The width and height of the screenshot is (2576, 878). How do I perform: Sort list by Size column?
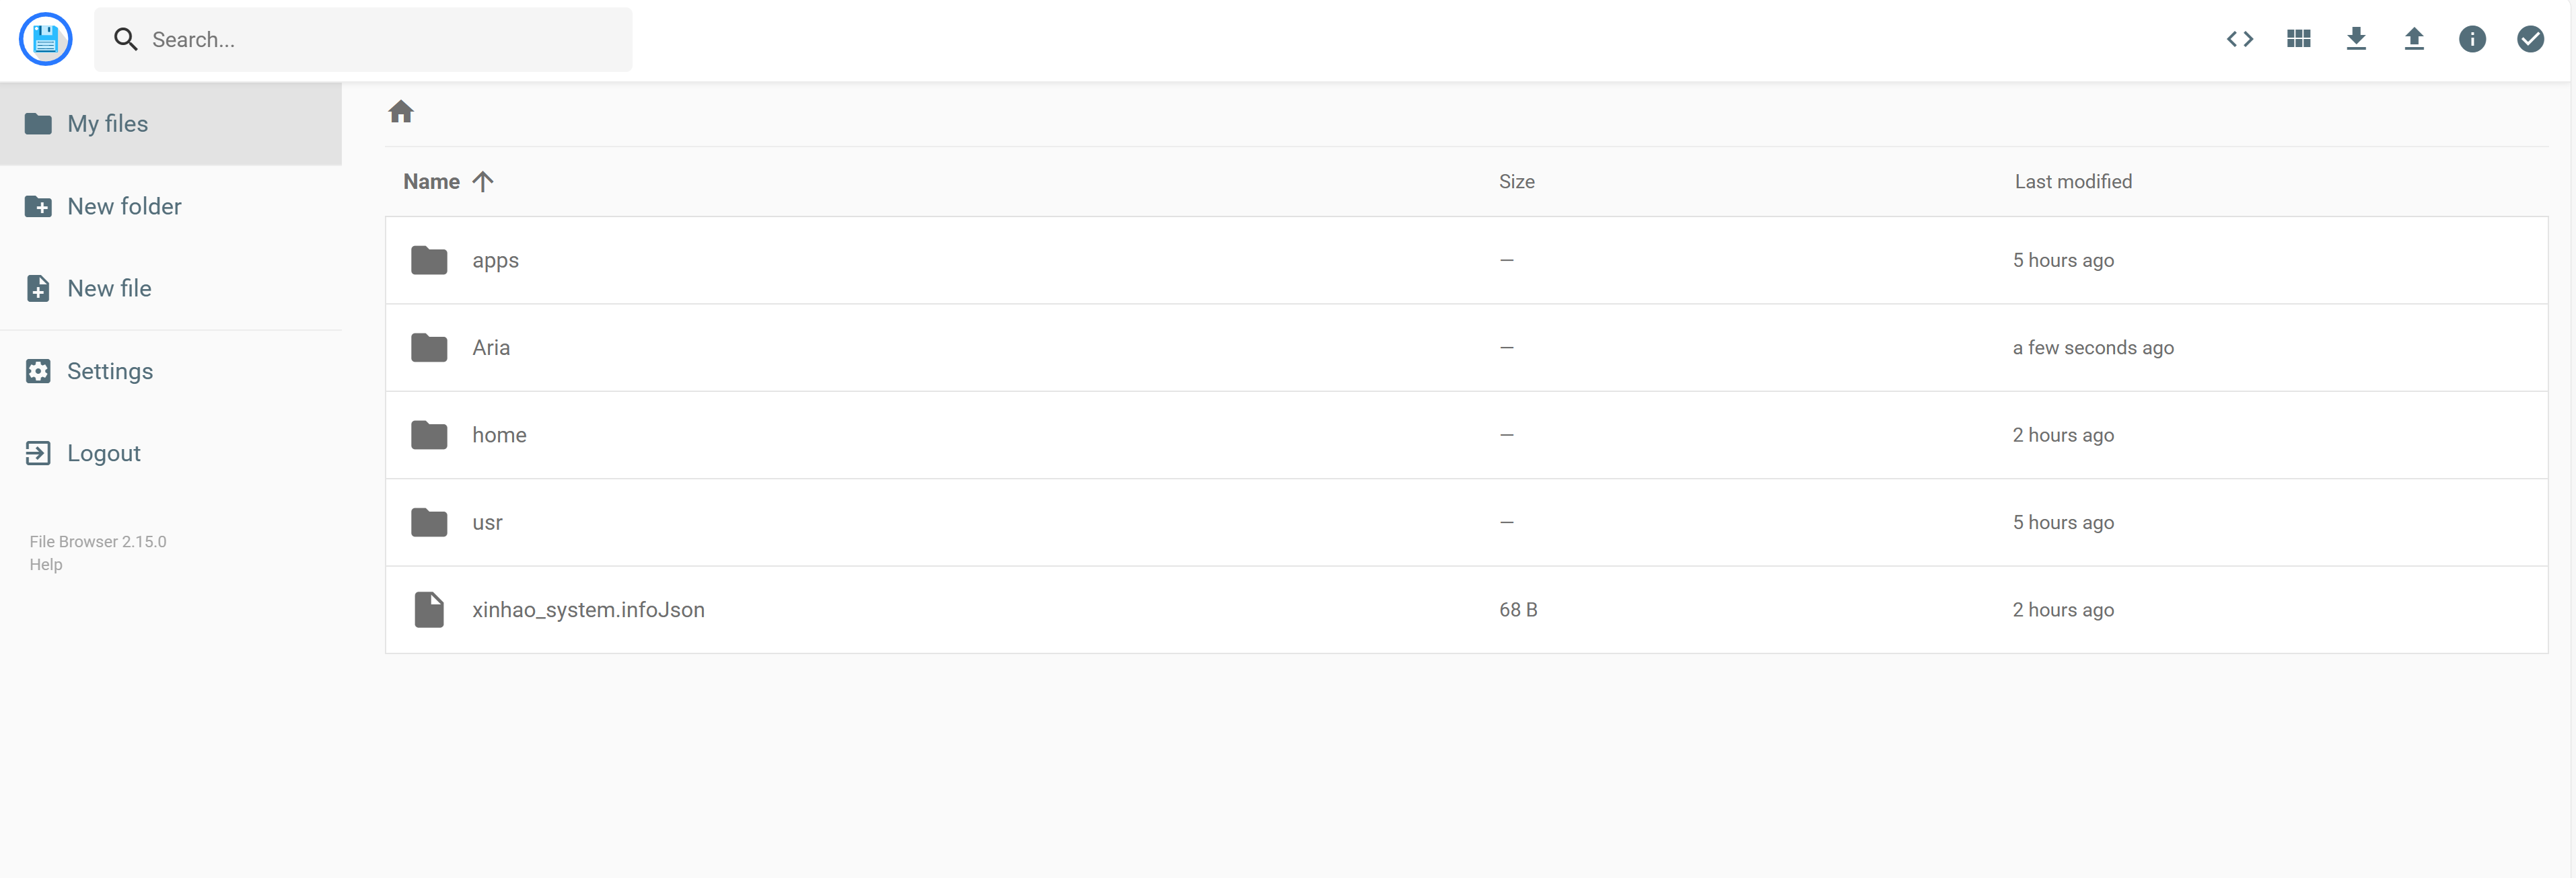[1516, 182]
